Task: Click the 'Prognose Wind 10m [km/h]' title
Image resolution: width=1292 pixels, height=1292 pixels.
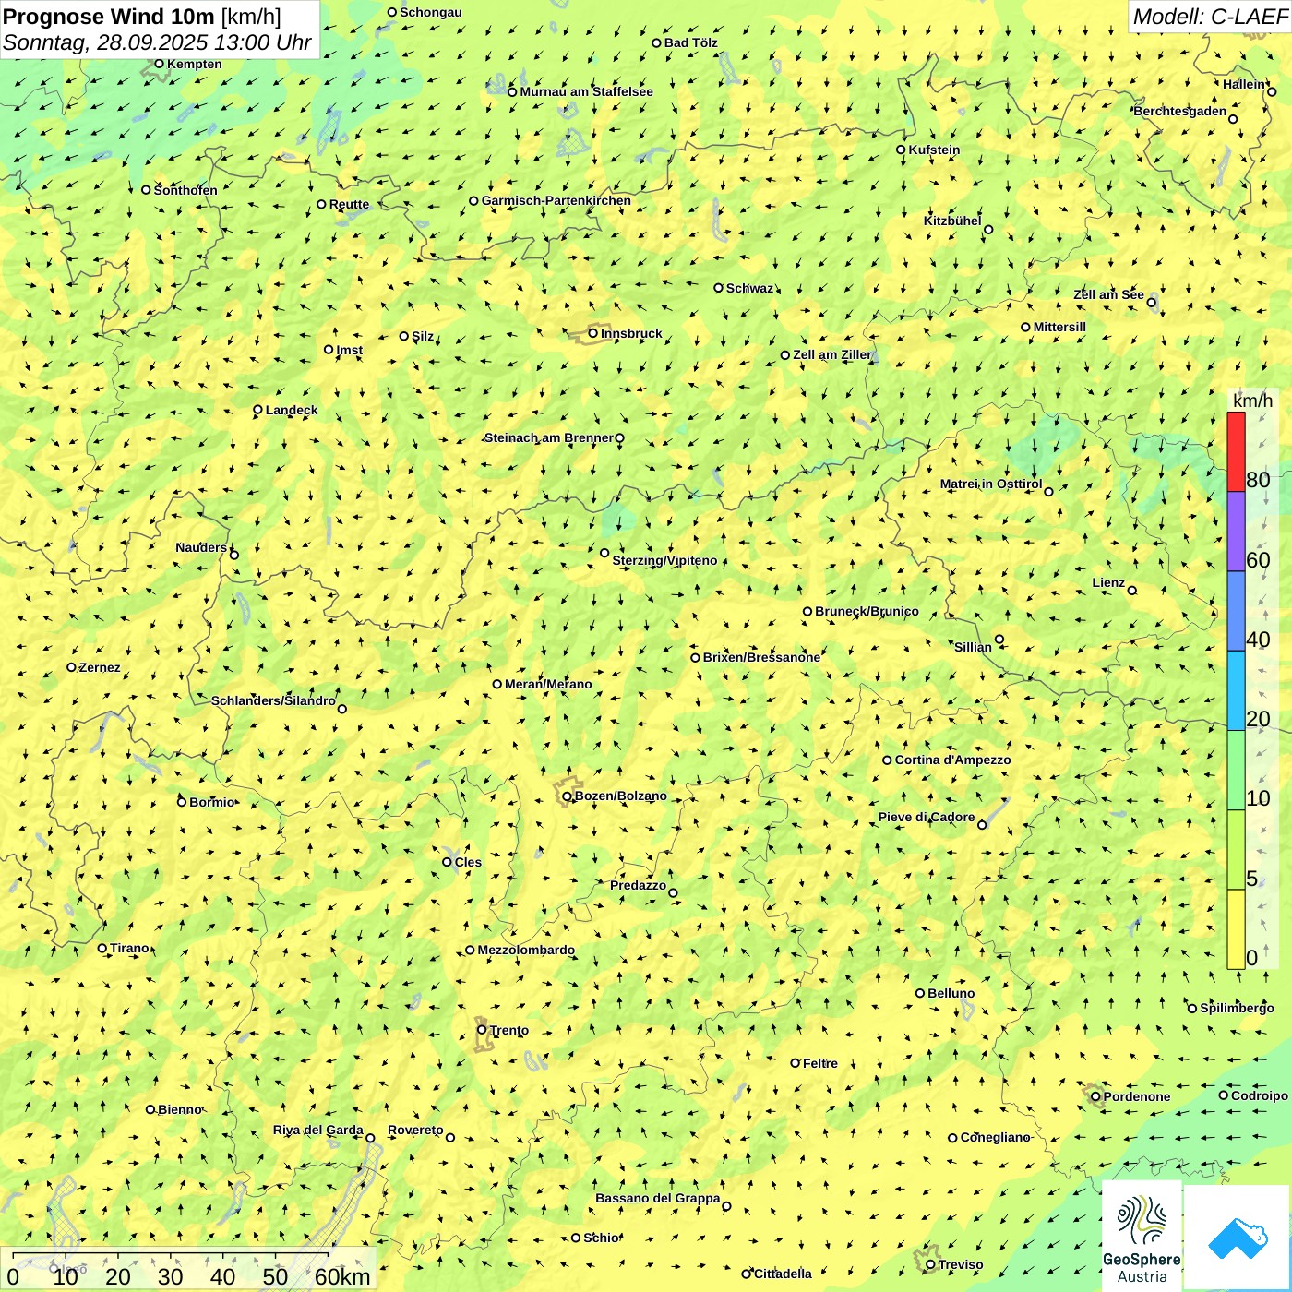Action: pos(142,16)
